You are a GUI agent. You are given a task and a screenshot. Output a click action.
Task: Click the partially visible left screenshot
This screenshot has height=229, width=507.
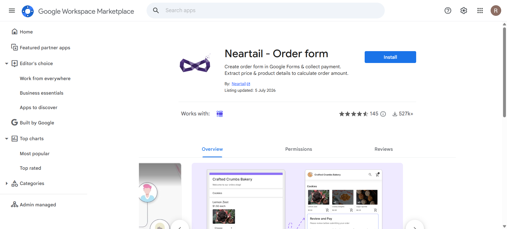[160, 196]
